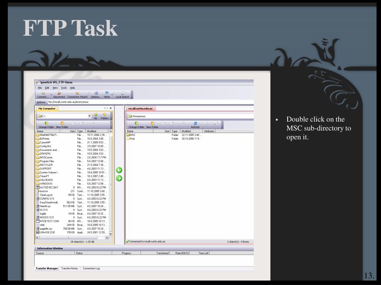Select the NTDETECT.COM file
381x285 pixels.
[x=48, y=221]
